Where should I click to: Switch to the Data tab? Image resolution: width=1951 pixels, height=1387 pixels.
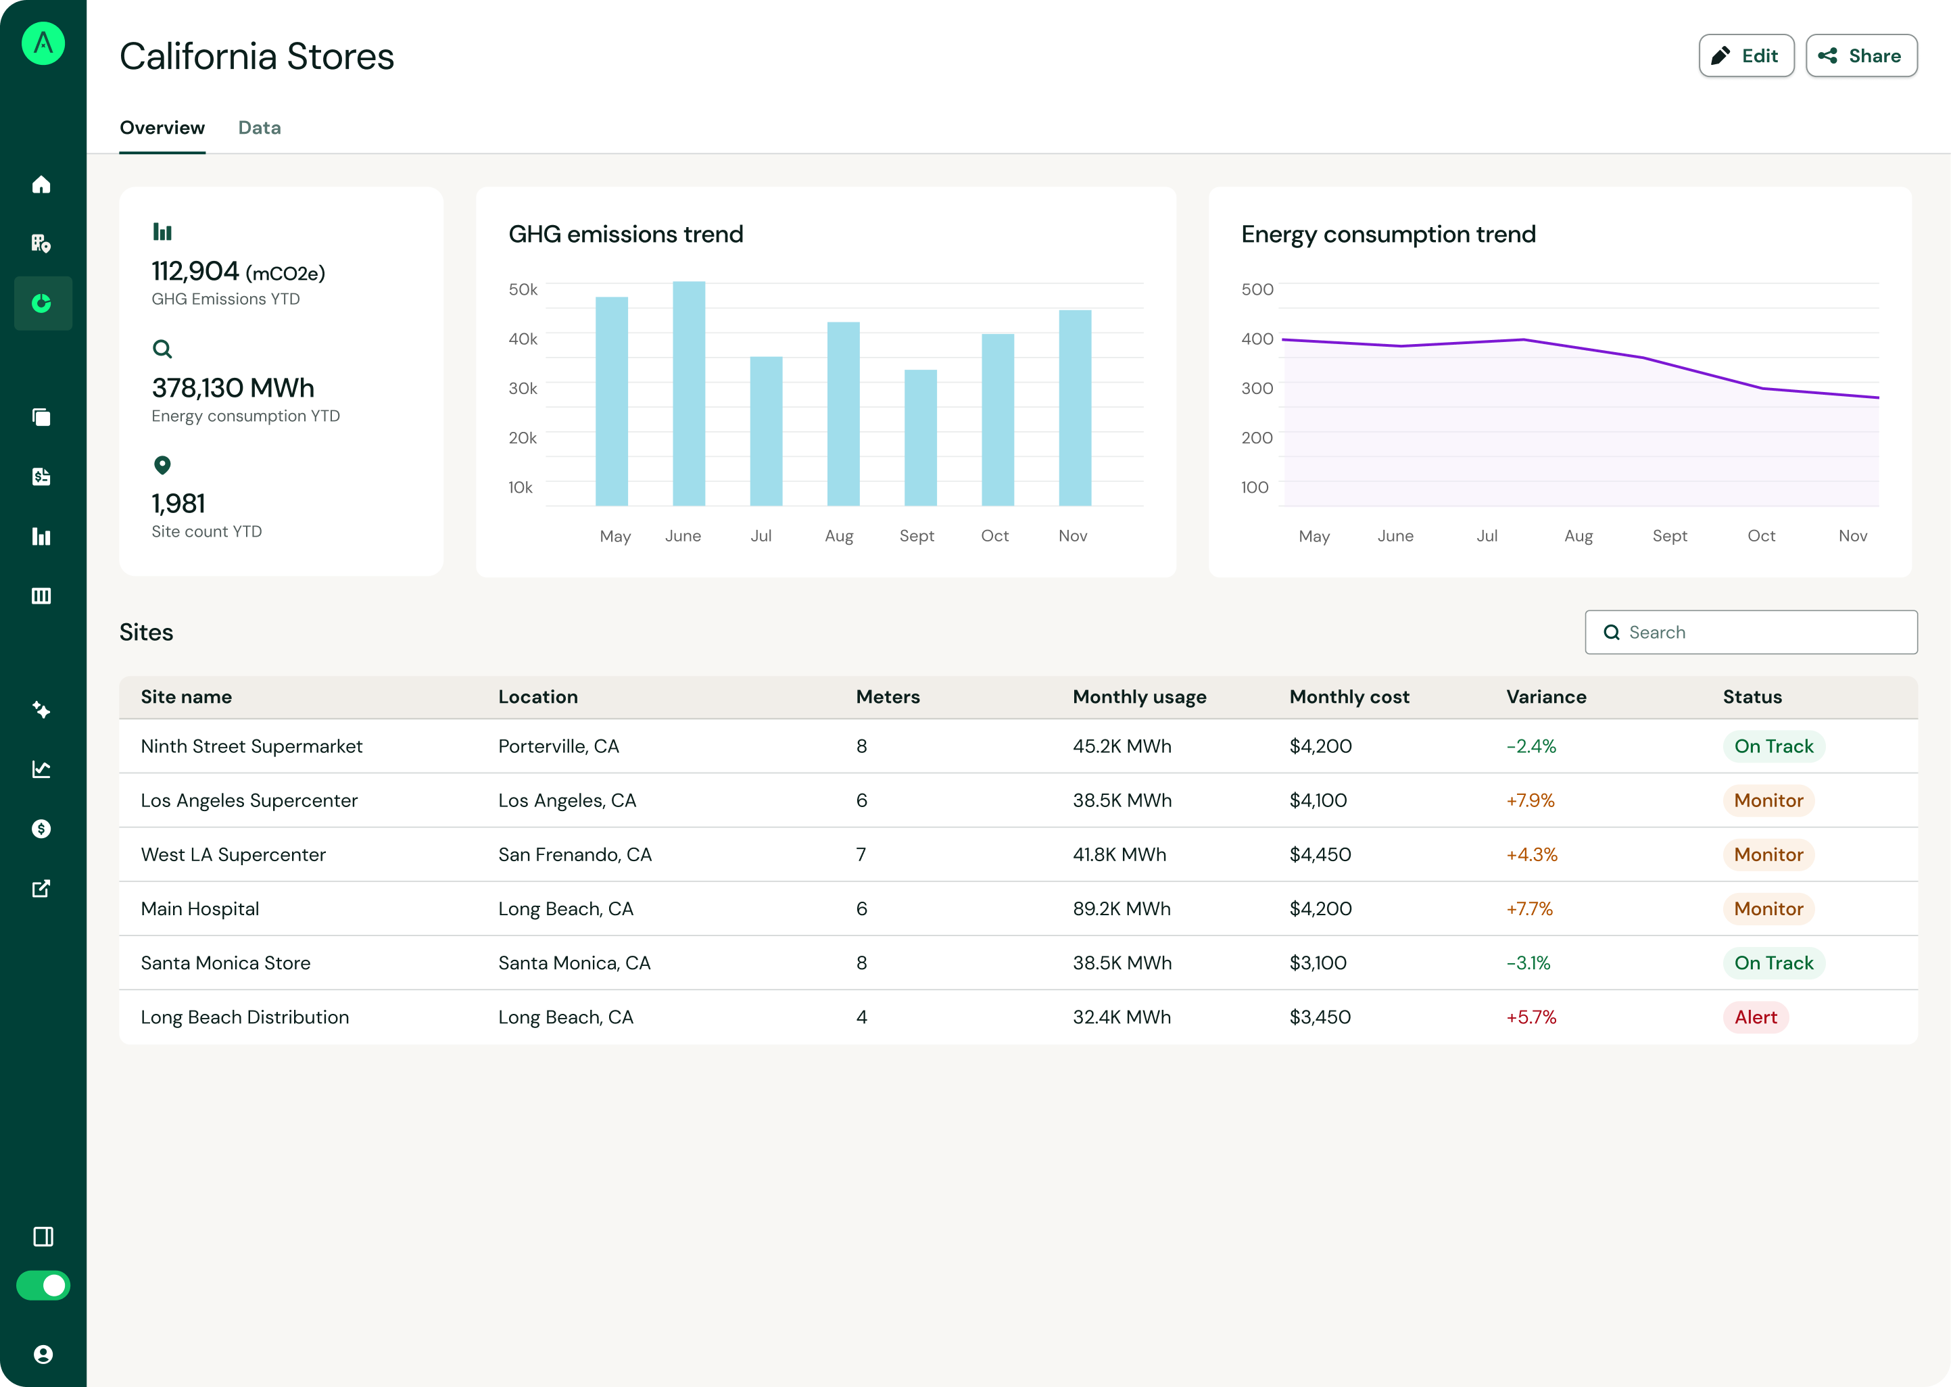(x=260, y=128)
